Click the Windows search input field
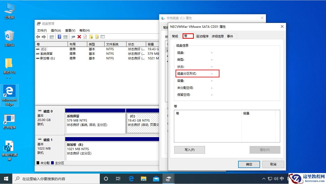326x184 pixels. 51,178
